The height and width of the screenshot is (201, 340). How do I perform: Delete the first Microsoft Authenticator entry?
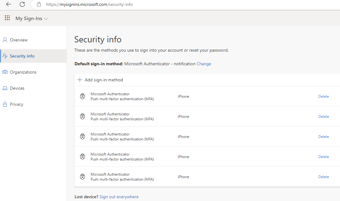click(324, 96)
